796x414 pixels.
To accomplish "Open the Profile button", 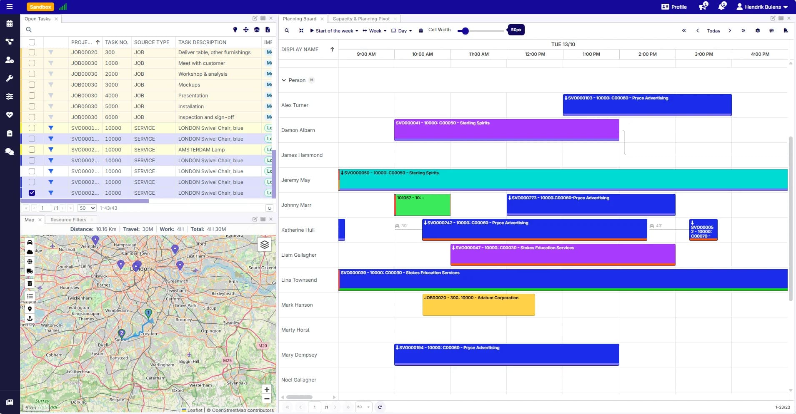I will [674, 7].
